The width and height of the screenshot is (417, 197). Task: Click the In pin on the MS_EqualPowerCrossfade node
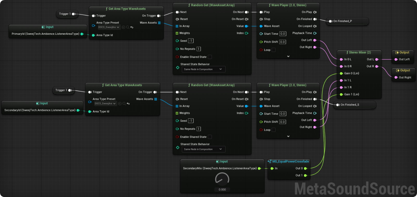coord(272,168)
